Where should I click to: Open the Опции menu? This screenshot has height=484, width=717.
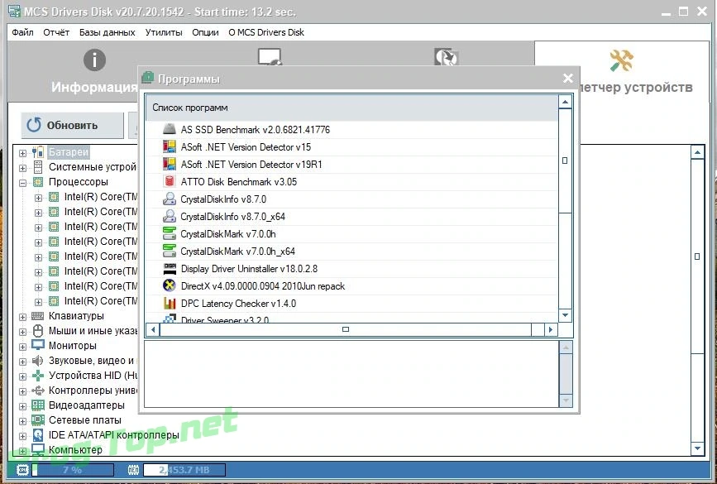point(205,32)
